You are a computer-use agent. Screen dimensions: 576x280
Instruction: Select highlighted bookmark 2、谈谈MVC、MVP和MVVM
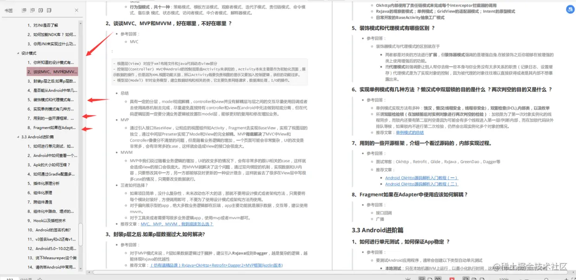(52, 72)
